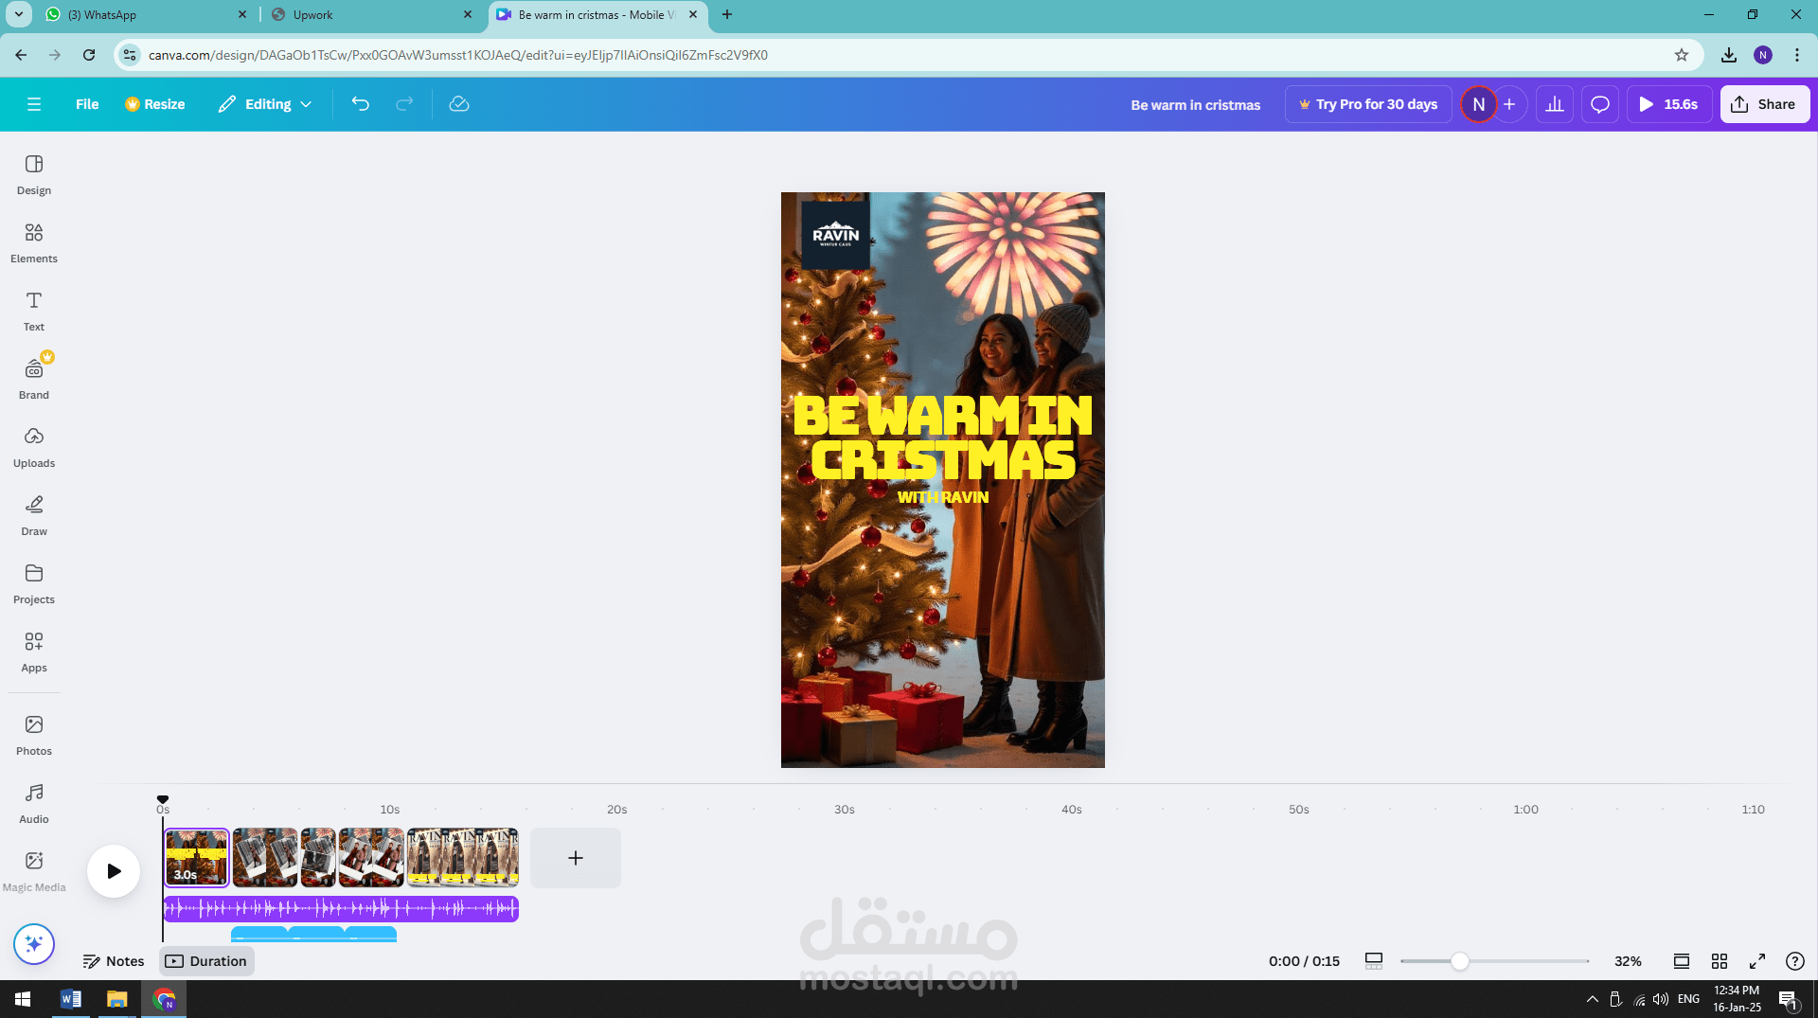The height and width of the screenshot is (1018, 1818).
Task: Go back in browser history
Action: coord(21,55)
